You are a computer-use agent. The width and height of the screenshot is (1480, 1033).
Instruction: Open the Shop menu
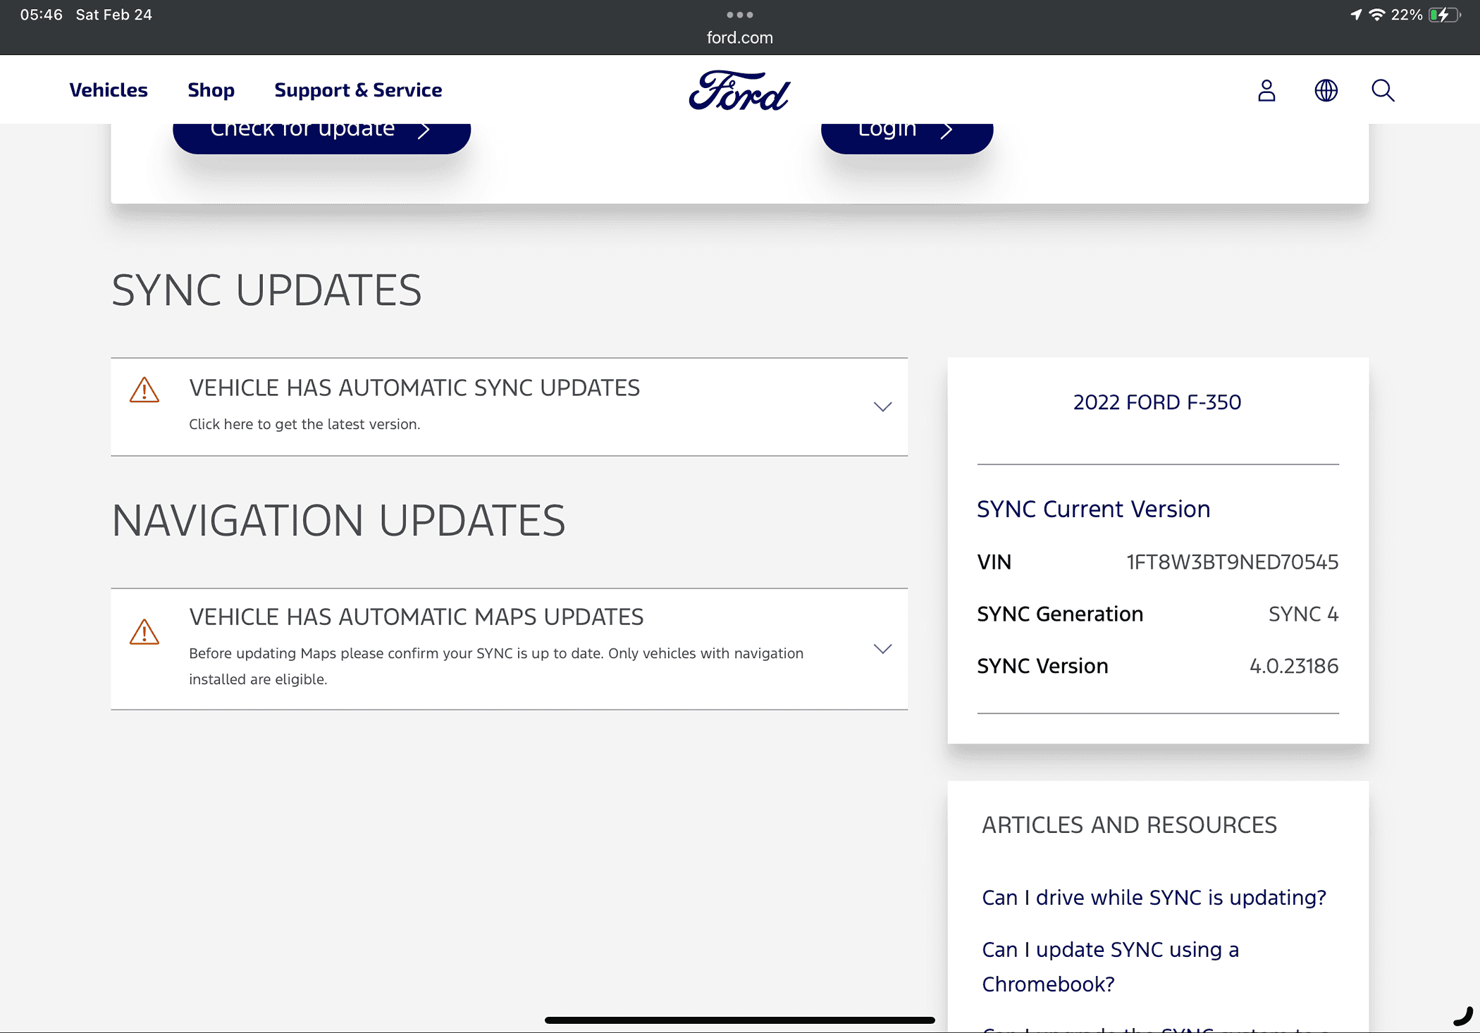[x=211, y=90]
